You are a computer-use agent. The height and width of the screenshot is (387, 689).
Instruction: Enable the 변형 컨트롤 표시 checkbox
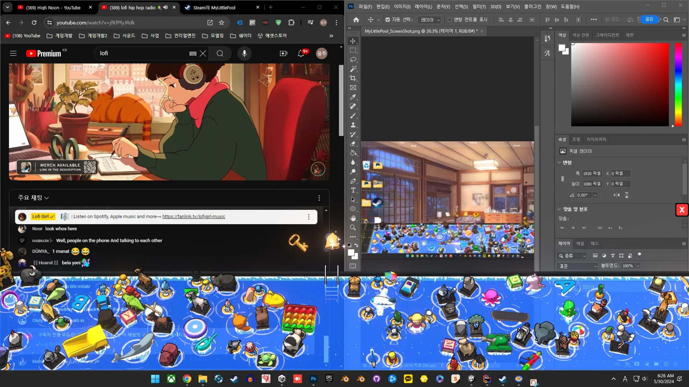tap(450, 20)
